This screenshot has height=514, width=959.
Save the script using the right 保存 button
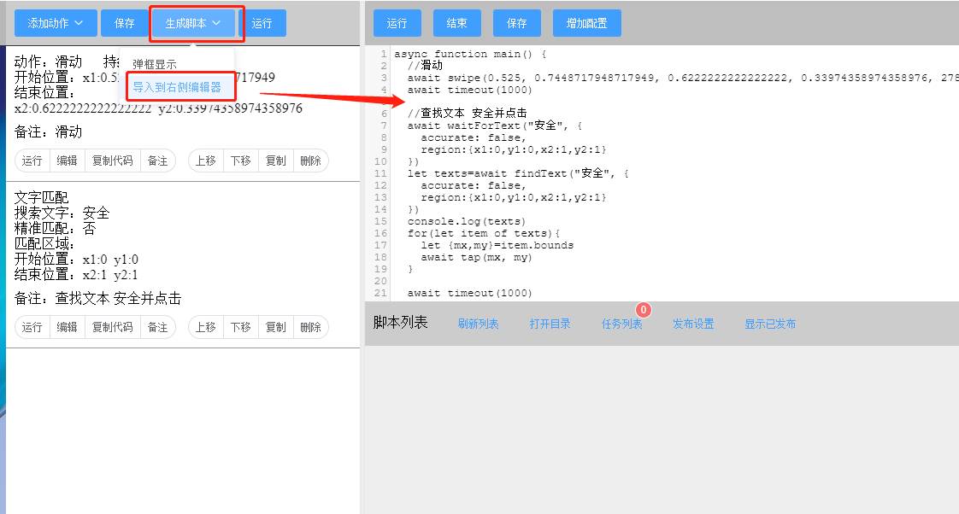516,23
